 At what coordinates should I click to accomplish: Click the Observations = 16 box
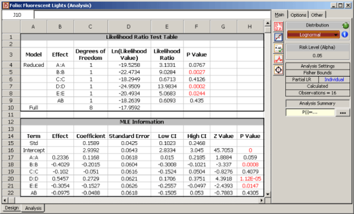[318, 93]
